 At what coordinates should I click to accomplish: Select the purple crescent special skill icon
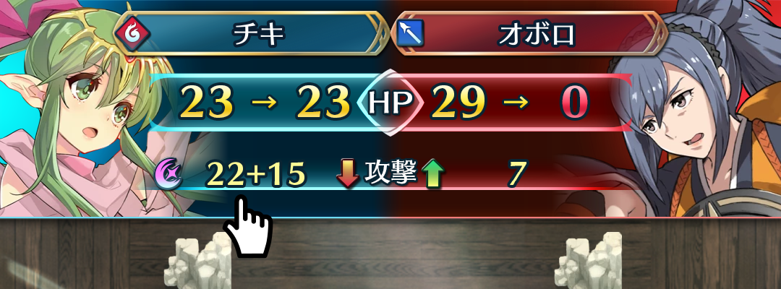click(168, 173)
